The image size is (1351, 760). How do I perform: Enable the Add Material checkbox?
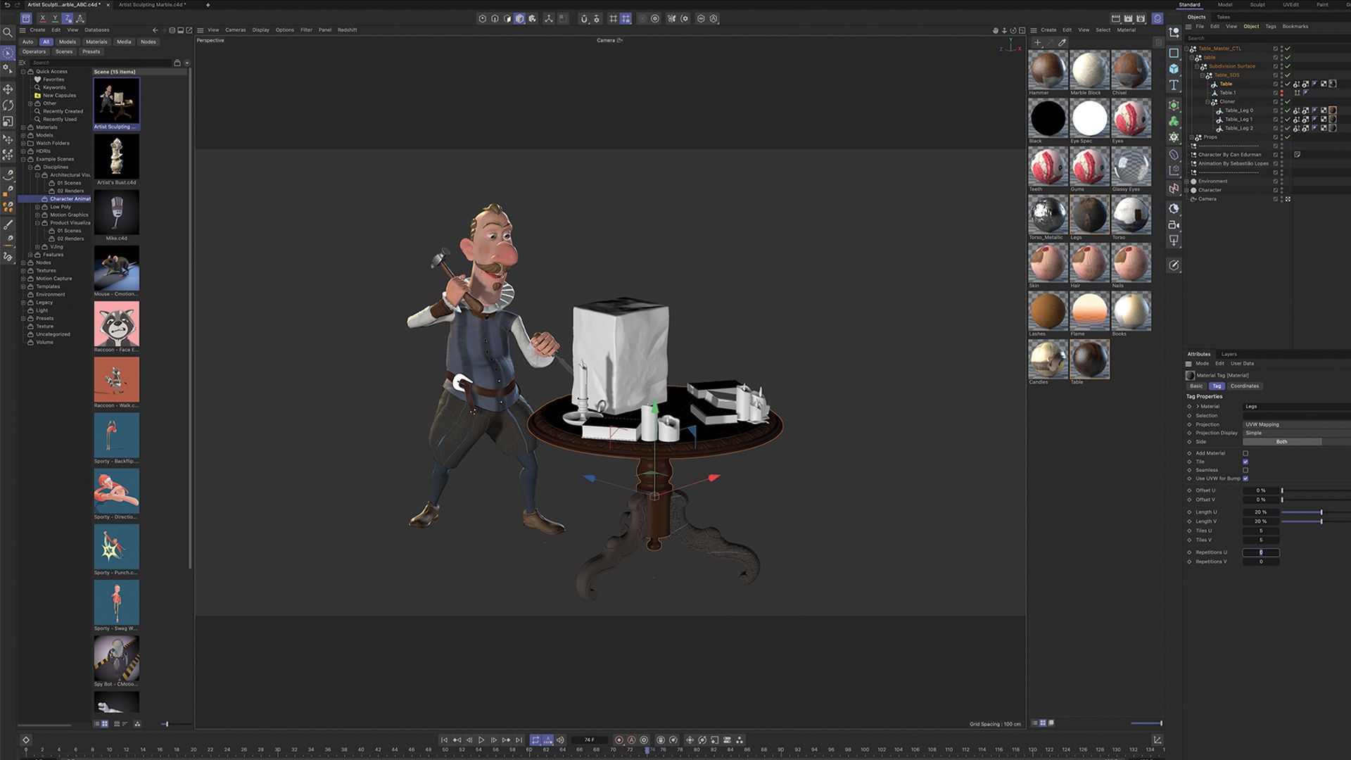(x=1246, y=452)
